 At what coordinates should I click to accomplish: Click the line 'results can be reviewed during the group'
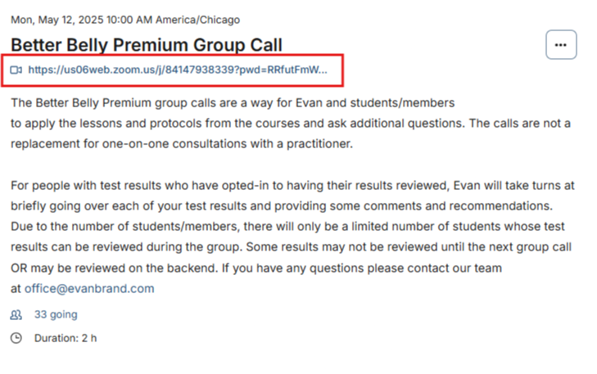[291, 247]
